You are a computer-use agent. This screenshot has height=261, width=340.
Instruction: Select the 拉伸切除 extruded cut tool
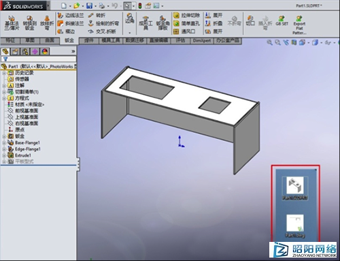tap(186, 16)
